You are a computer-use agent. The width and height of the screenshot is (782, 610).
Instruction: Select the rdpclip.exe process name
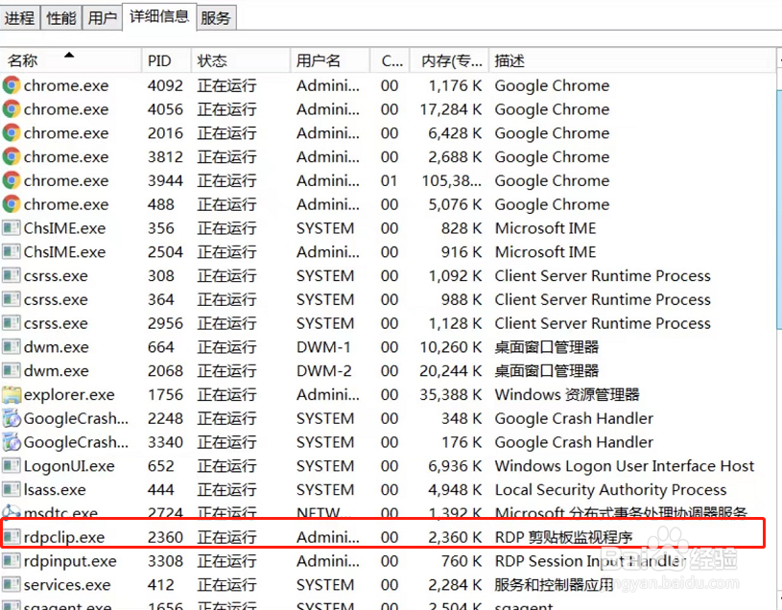[64, 537]
